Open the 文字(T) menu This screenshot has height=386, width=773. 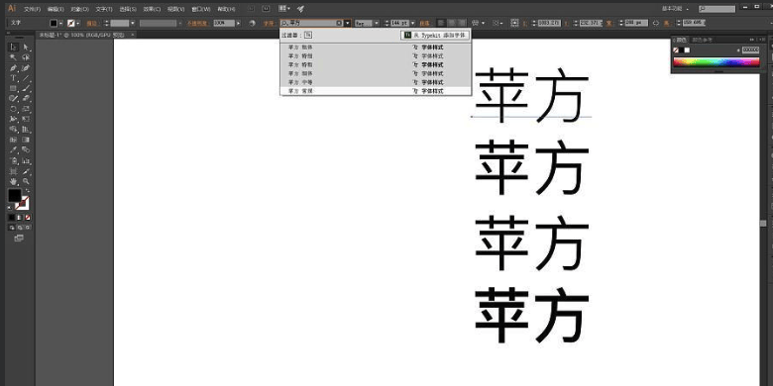(104, 9)
